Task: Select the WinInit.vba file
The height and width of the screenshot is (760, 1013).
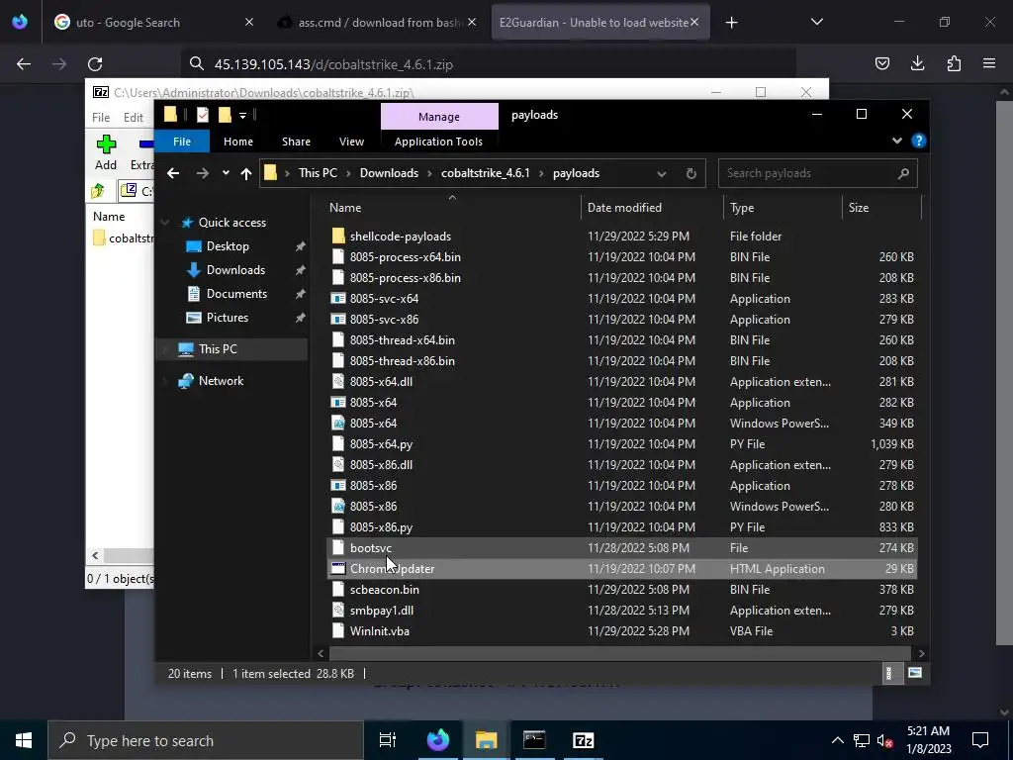Action: (621, 630)
